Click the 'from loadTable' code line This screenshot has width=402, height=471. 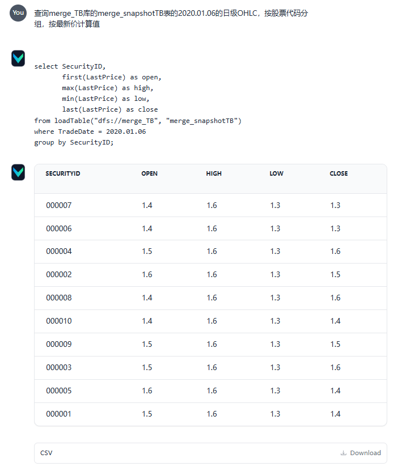point(138,121)
